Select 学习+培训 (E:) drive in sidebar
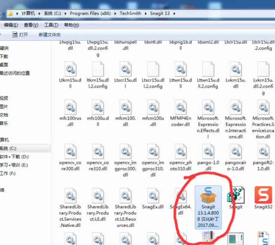Viewport: 275px width, 245px height. pyautogui.click(x=14, y=165)
